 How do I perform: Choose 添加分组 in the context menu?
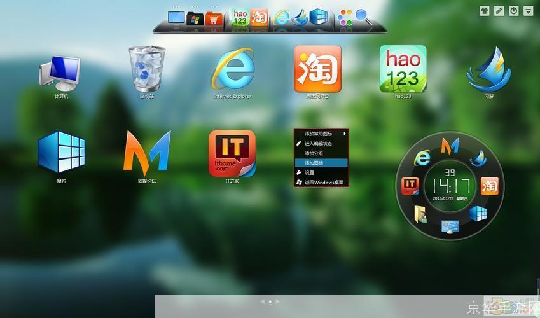(x=321, y=153)
